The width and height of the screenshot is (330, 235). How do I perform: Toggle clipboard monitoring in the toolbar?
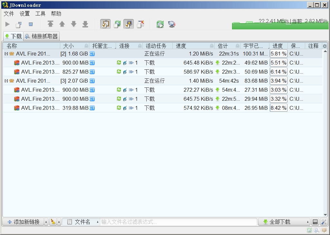point(105,24)
